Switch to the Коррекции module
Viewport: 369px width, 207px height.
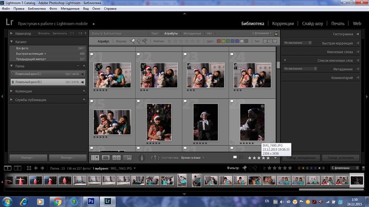pyautogui.click(x=283, y=23)
